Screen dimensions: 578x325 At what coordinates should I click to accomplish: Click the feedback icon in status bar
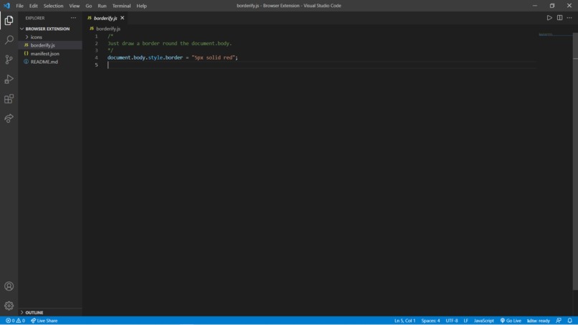point(559,321)
